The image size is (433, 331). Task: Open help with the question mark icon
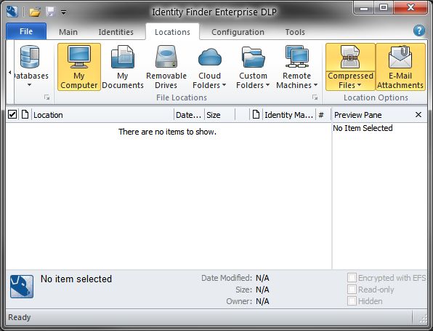coord(419,31)
